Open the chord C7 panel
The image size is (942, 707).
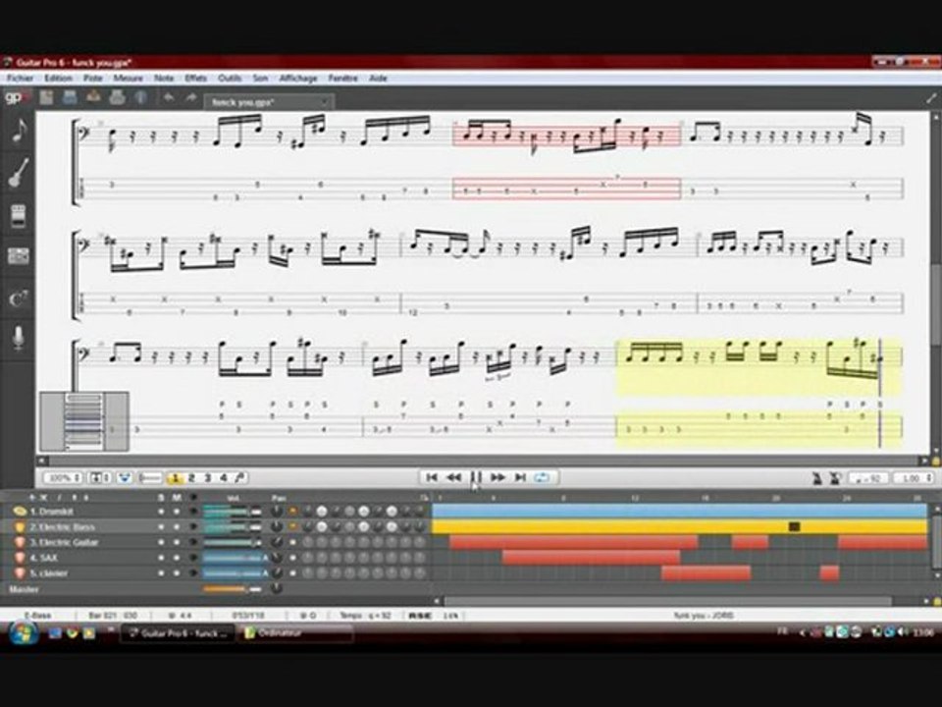coord(19,299)
